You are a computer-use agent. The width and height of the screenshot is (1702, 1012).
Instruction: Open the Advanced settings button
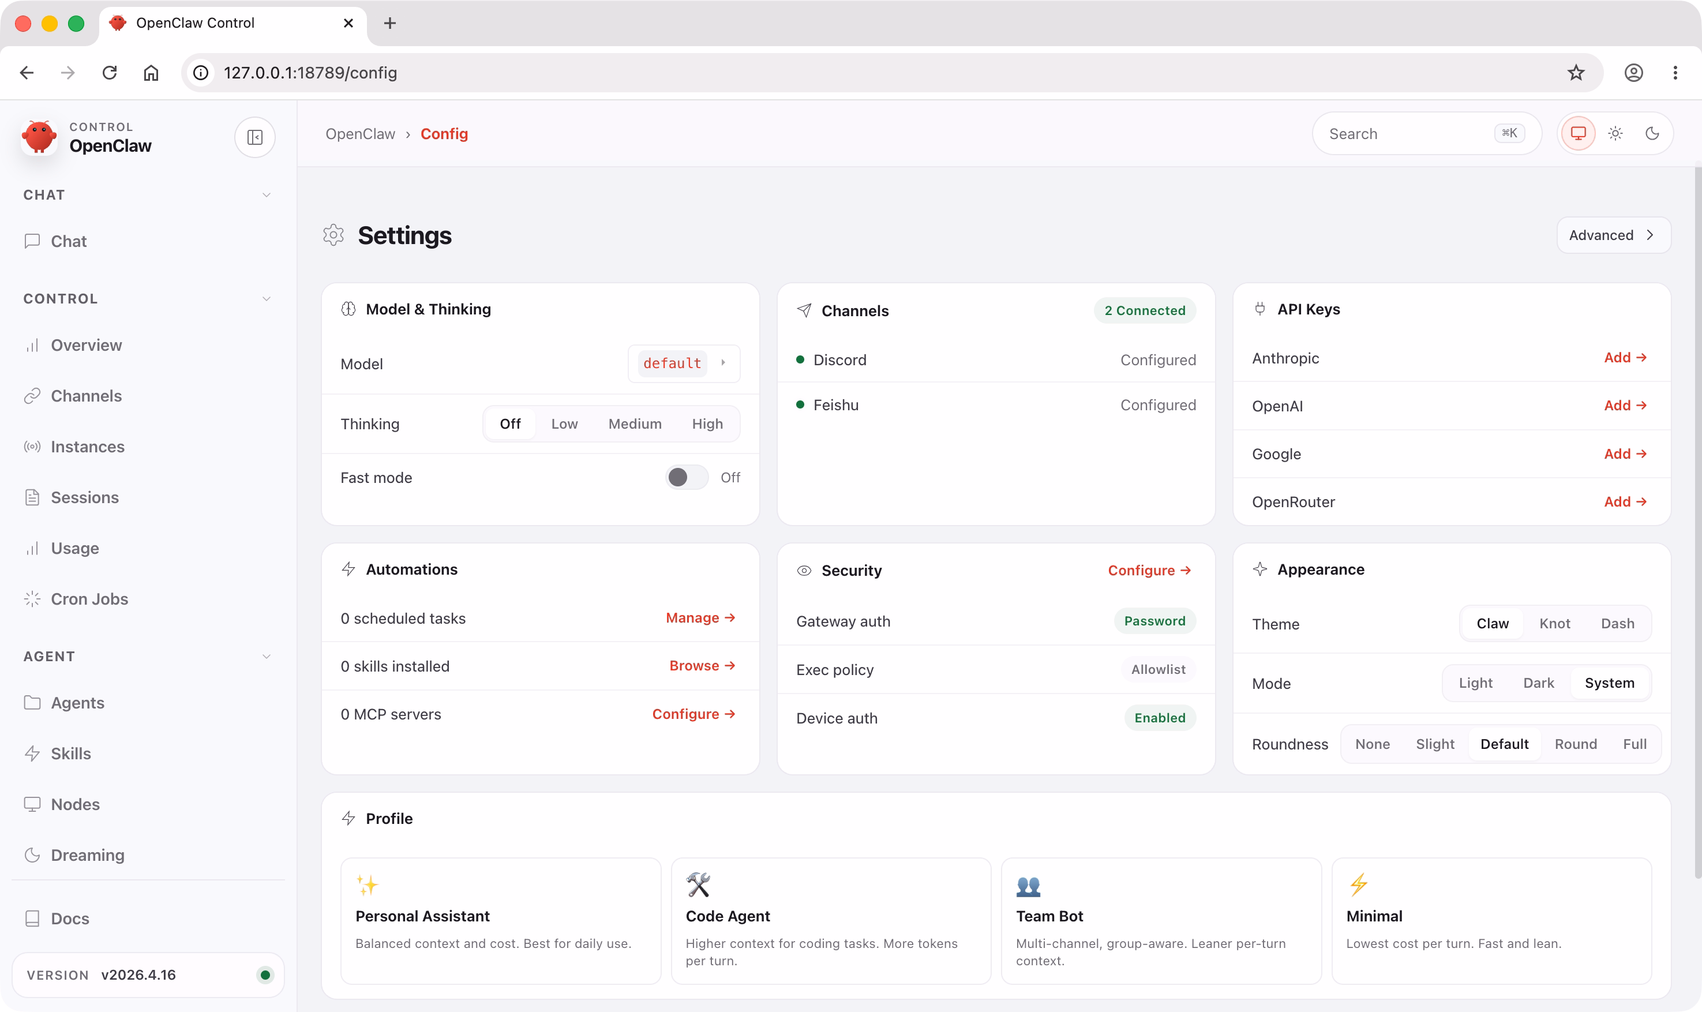[x=1613, y=235]
